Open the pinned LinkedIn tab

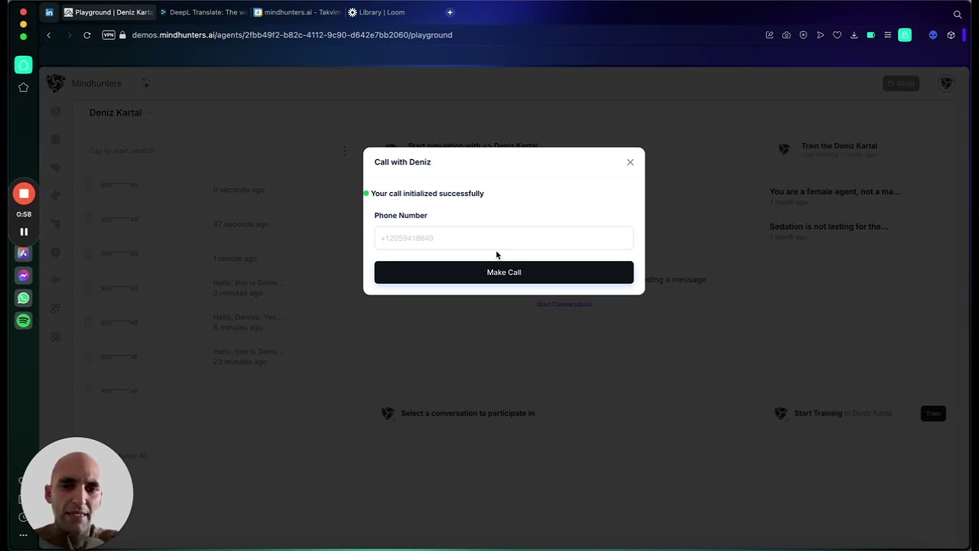(x=50, y=12)
